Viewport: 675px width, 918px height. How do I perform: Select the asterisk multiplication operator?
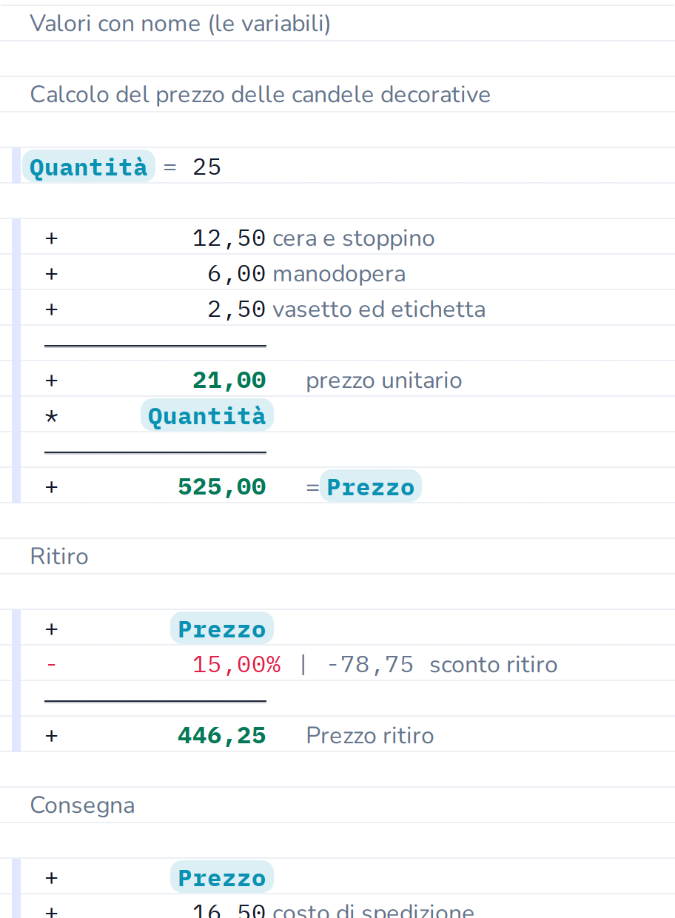tap(51, 417)
